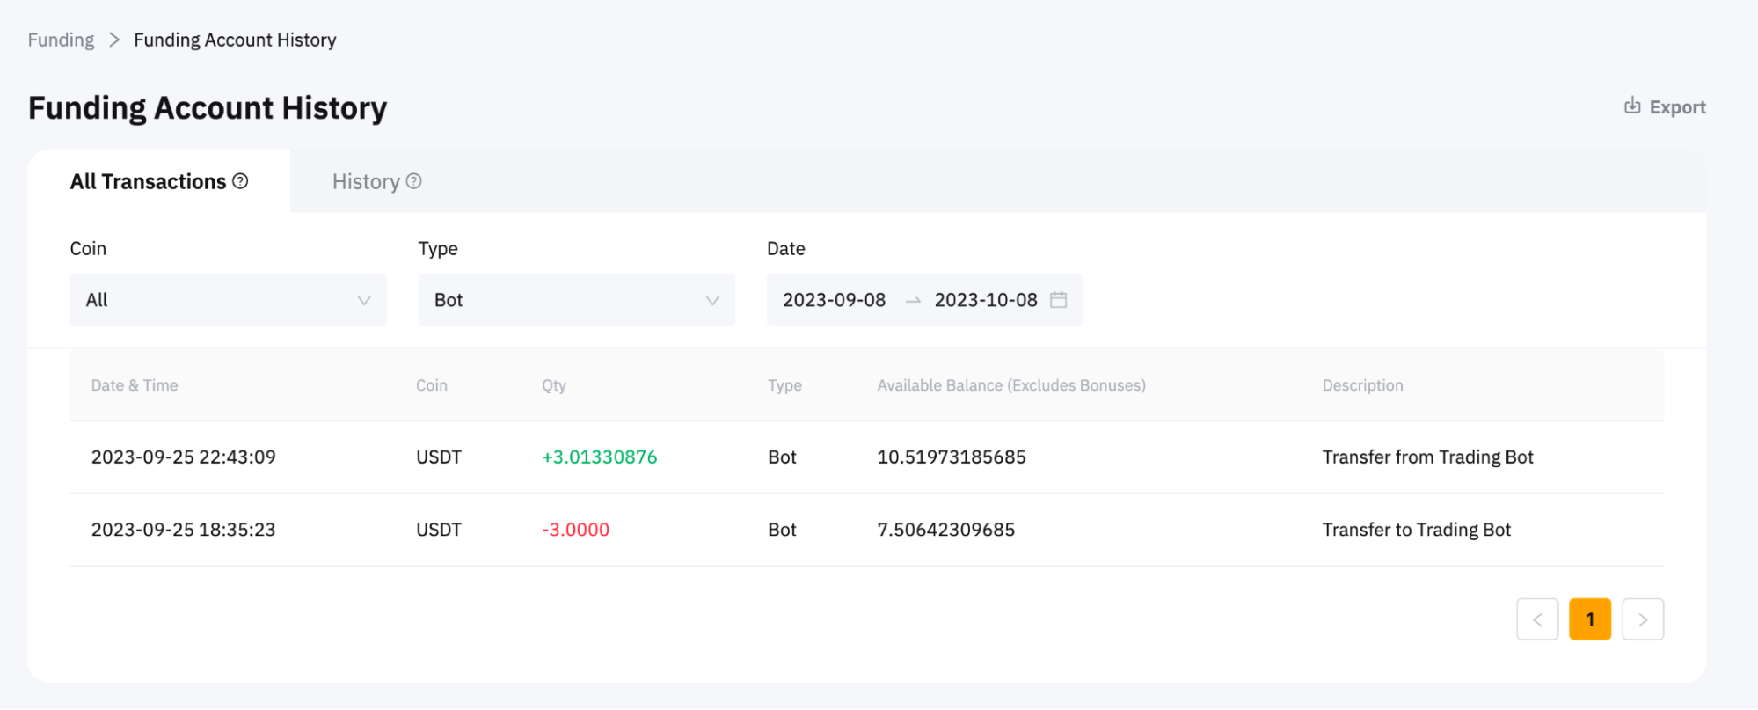Click the breadcrumb separator arrow after Funding
The width and height of the screenshot is (1758, 710).
click(114, 40)
